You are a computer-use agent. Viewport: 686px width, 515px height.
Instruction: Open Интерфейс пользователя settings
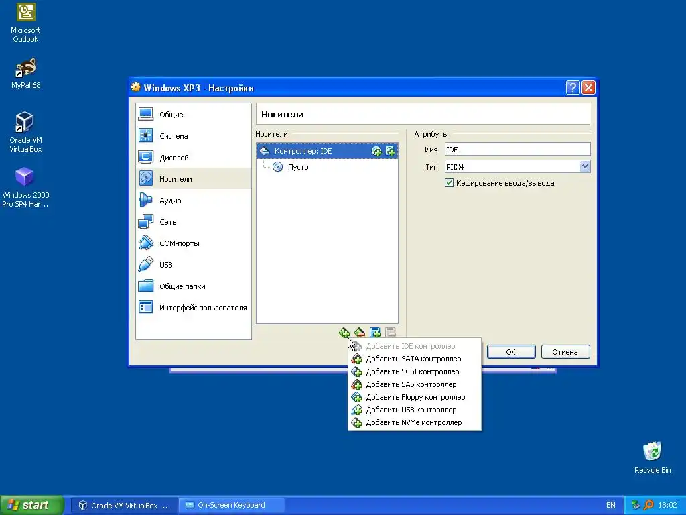pos(194,307)
